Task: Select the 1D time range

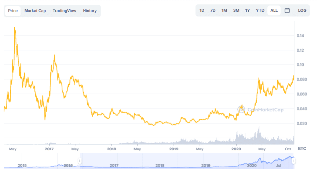Action: tap(202, 11)
